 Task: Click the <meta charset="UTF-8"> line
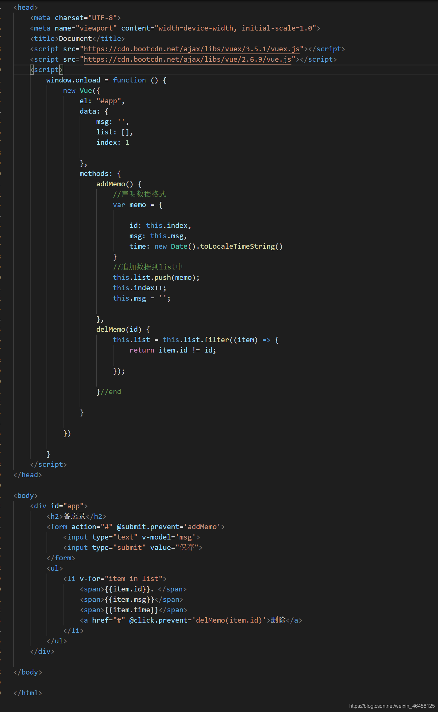click(76, 18)
